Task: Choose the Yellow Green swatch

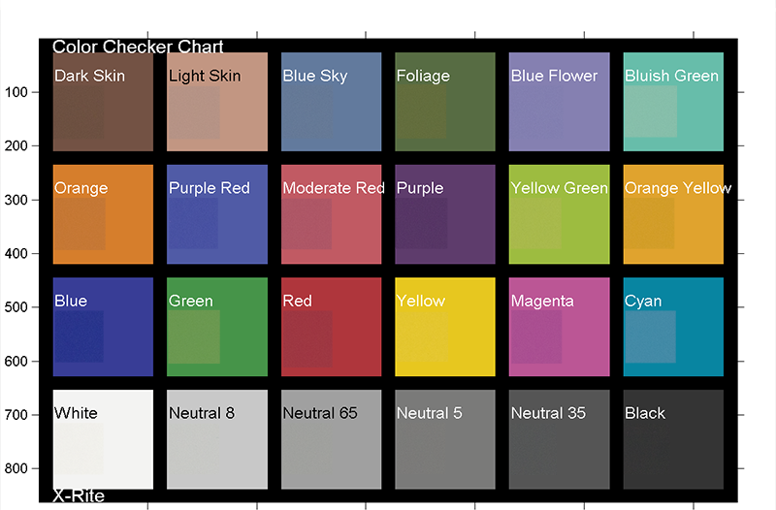Action: (560, 214)
